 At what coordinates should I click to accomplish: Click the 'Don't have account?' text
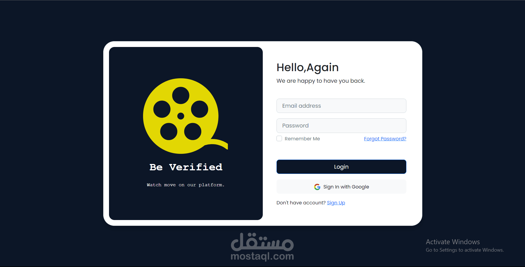(301, 203)
